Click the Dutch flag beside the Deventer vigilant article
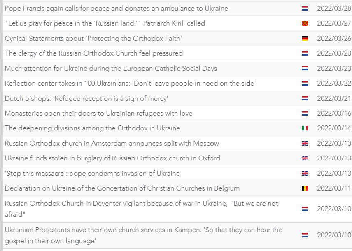352x251 pixels. click(305, 209)
